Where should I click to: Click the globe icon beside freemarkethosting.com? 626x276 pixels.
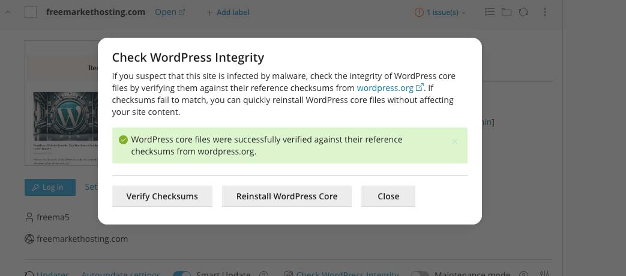(29, 239)
